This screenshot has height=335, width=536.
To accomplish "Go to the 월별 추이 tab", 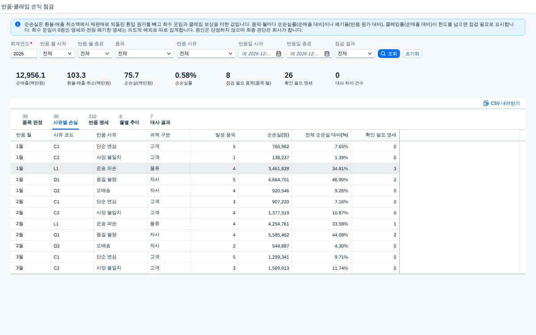I will (130, 120).
